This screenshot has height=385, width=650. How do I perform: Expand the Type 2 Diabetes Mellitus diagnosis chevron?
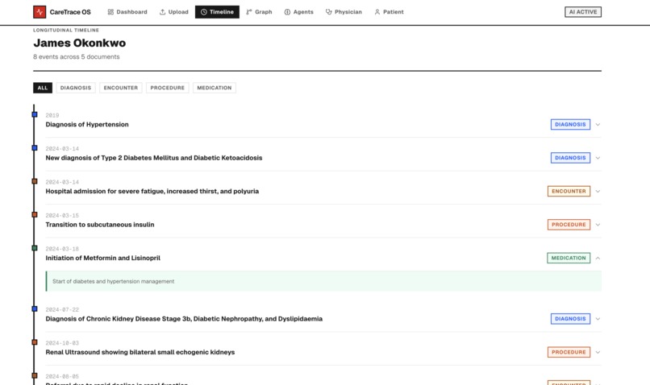point(598,158)
